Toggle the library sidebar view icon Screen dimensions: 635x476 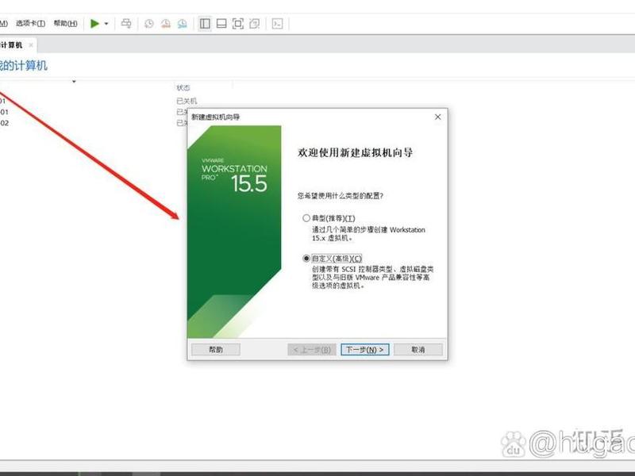(x=205, y=24)
